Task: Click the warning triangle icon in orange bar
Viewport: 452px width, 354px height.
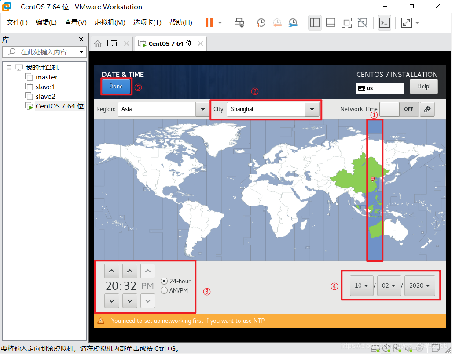Action: [101, 320]
